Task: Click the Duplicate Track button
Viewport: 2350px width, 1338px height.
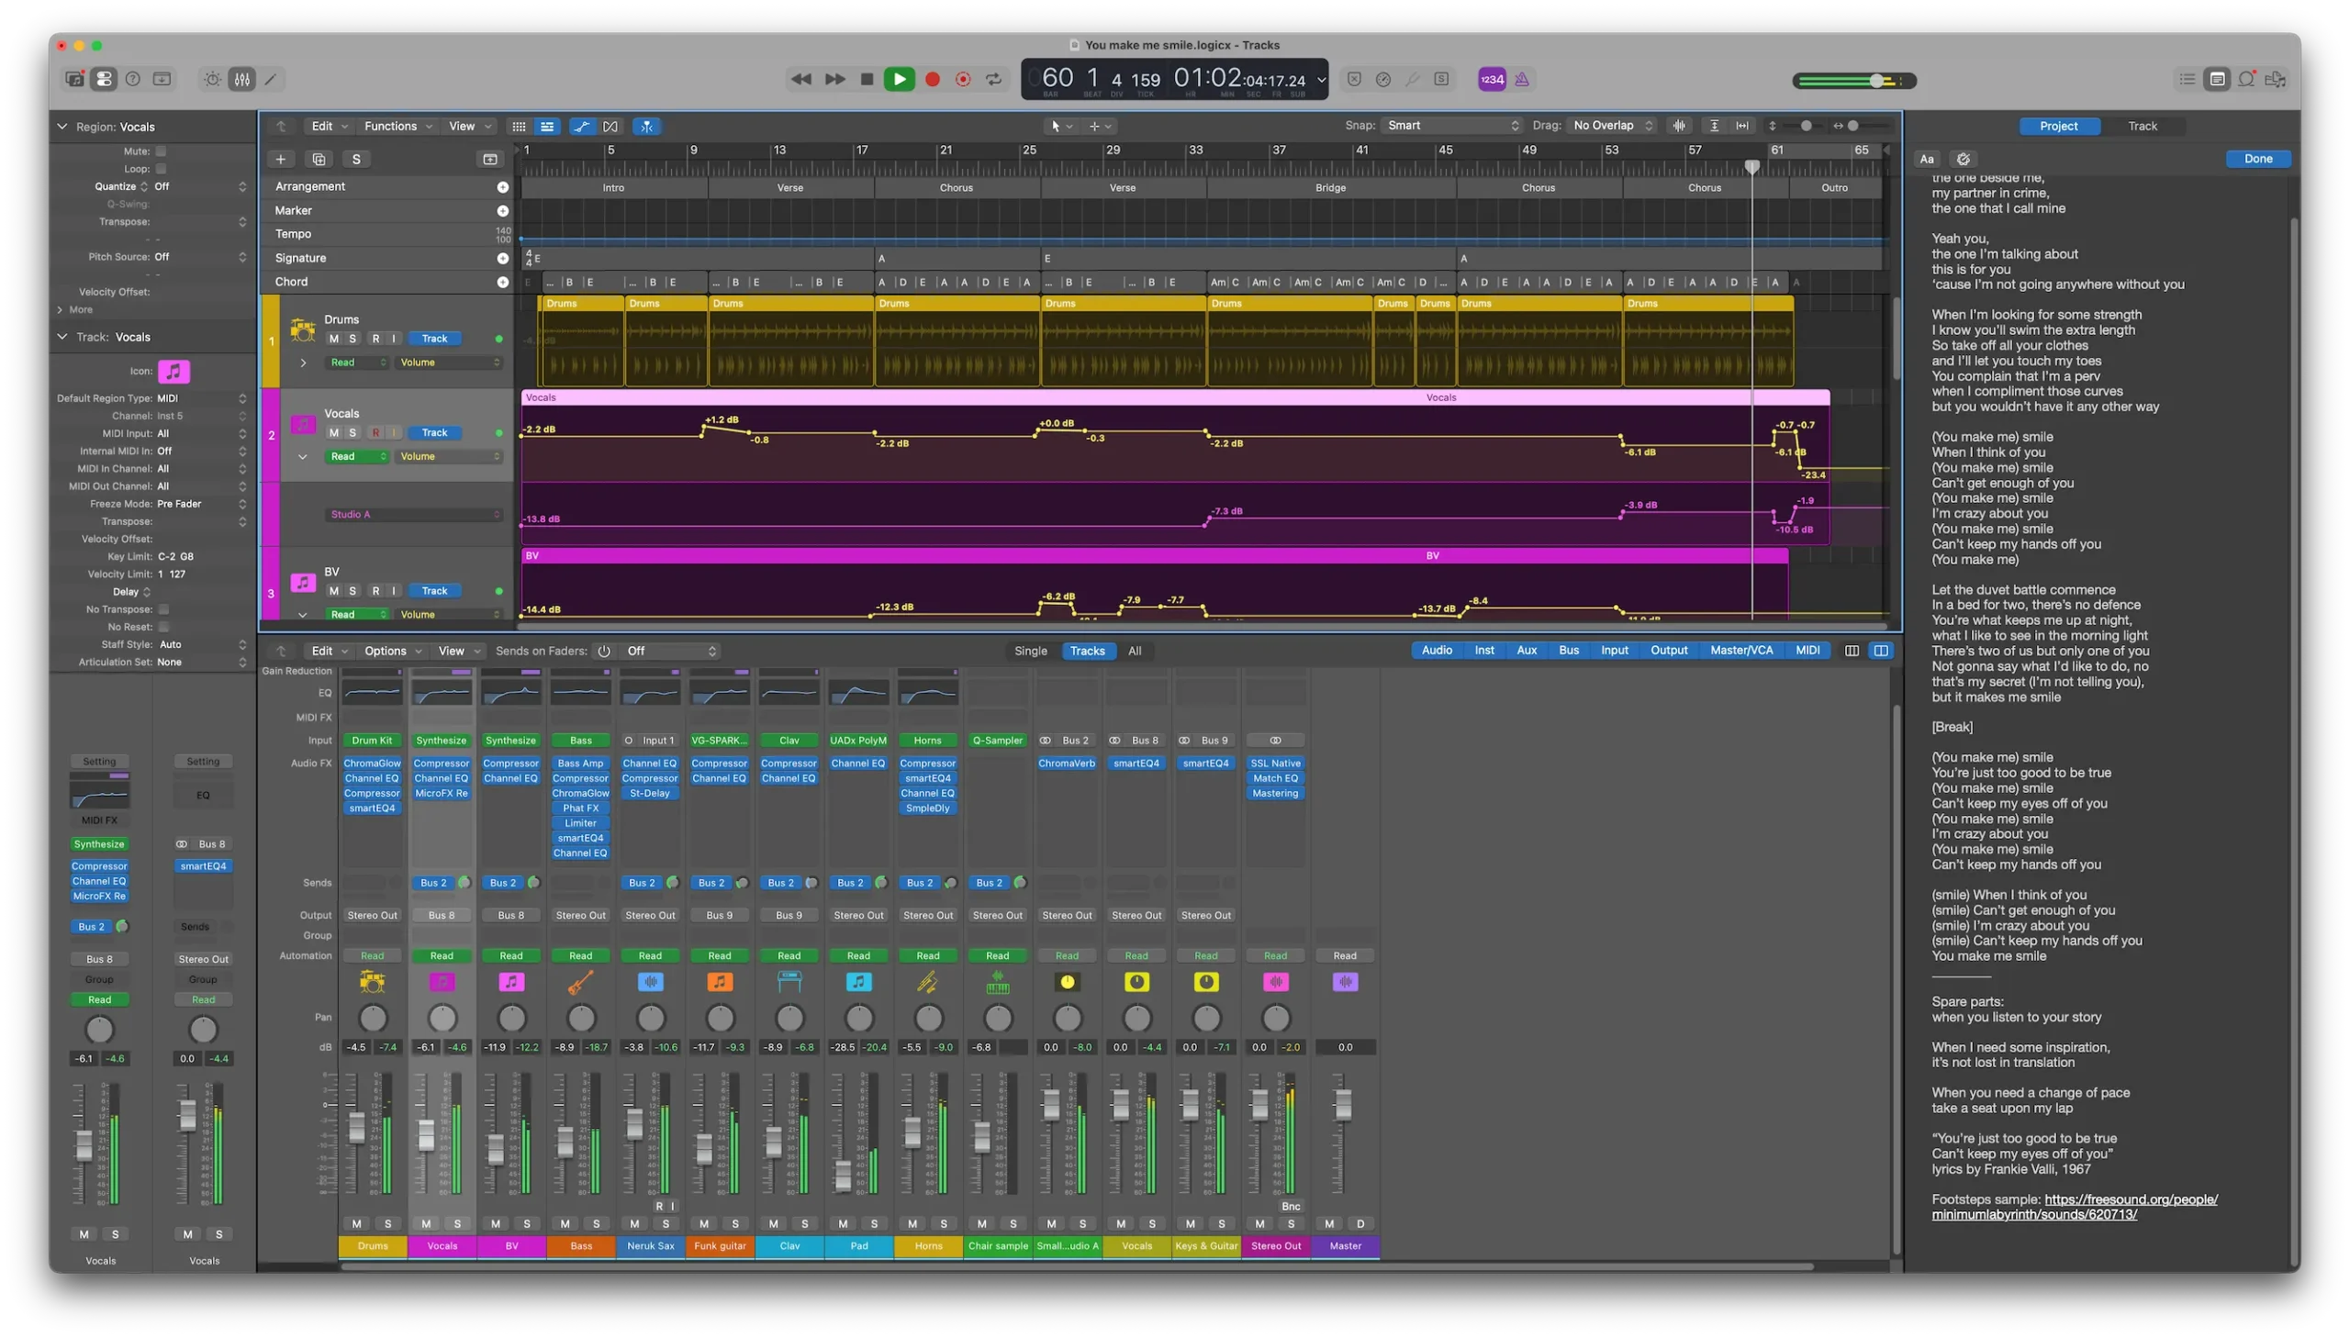Action: tap(319, 159)
